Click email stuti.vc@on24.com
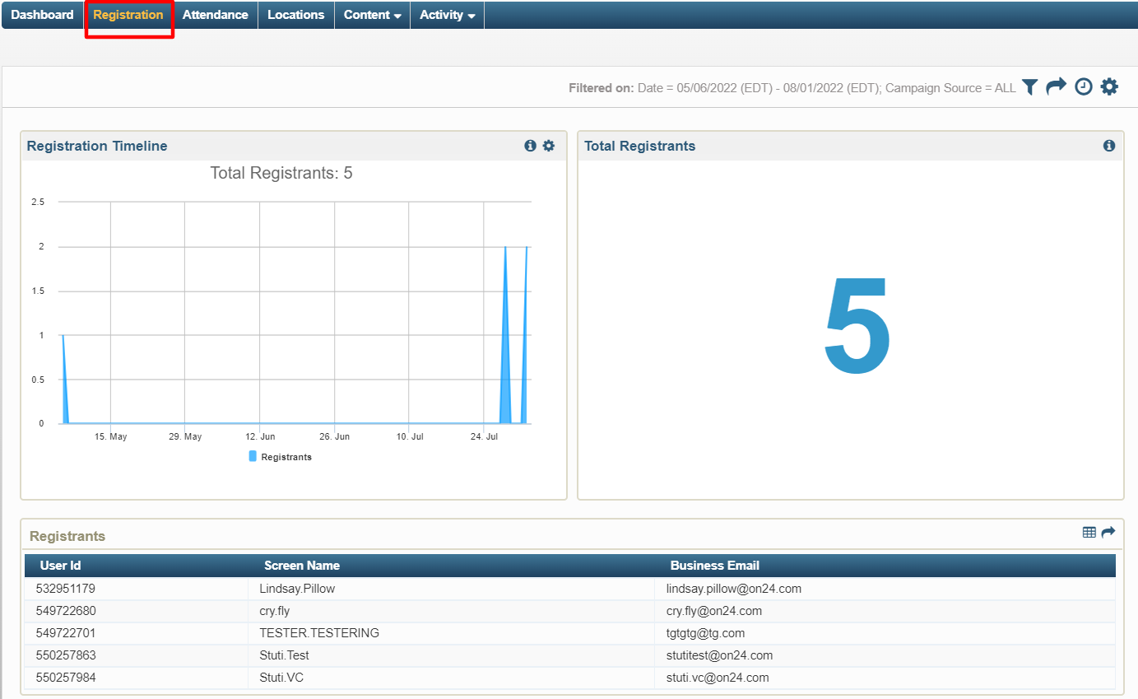Image resolution: width=1138 pixels, height=699 pixels. click(x=718, y=678)
